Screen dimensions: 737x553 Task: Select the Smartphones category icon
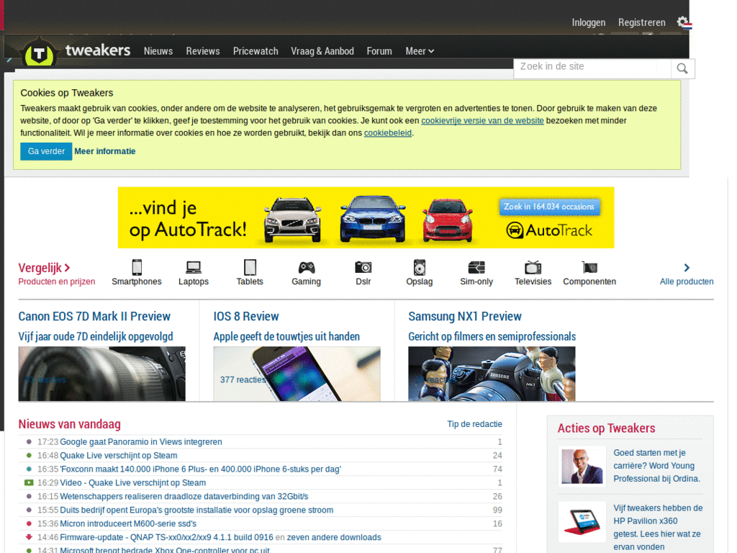click(x=137, y=269)
